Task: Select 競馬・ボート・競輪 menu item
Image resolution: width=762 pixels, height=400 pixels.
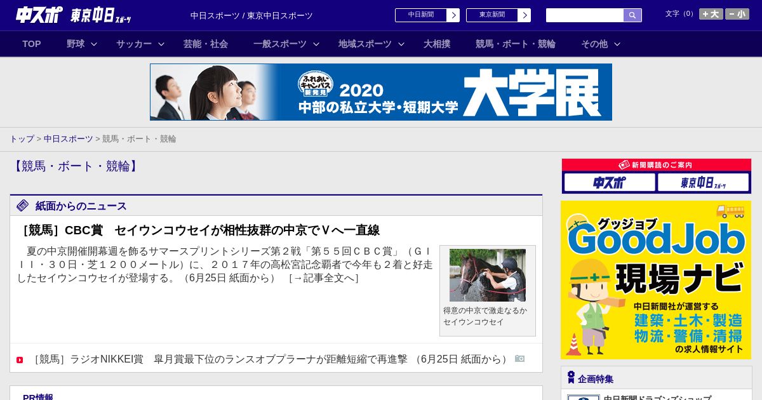Action: pyautogui.click(x=516, y=44)
